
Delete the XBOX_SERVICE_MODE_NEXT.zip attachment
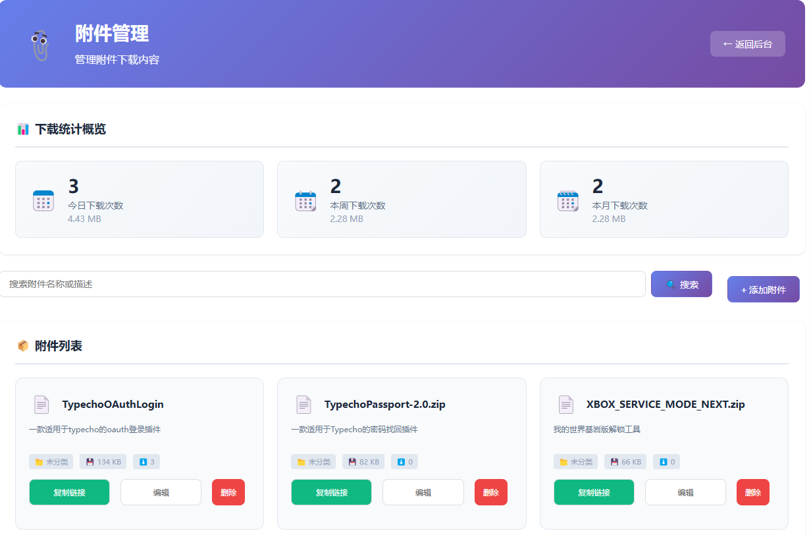(752, 492)
